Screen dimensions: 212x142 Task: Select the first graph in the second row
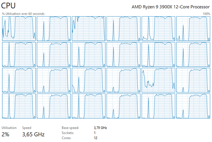[x=19, y=54]
